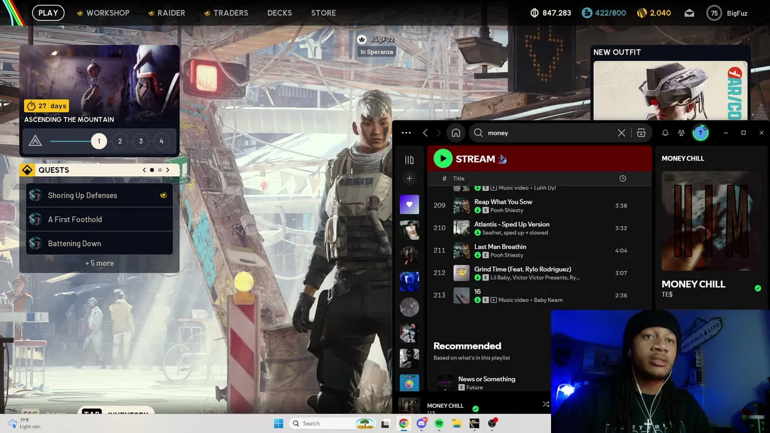The height and width of the screenshot is (433, 770).
Task: Toggle saved checkmark beside MONEY CHILL title
Action: [x=758, y=288]
